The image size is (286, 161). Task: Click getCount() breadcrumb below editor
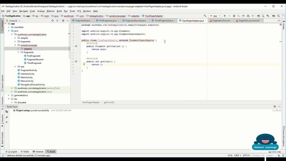pyautogui.click(x=109, y=102)
